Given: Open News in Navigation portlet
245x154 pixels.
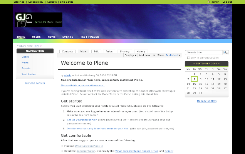Looking at the screenshot, I should click(x=25, y=62).
